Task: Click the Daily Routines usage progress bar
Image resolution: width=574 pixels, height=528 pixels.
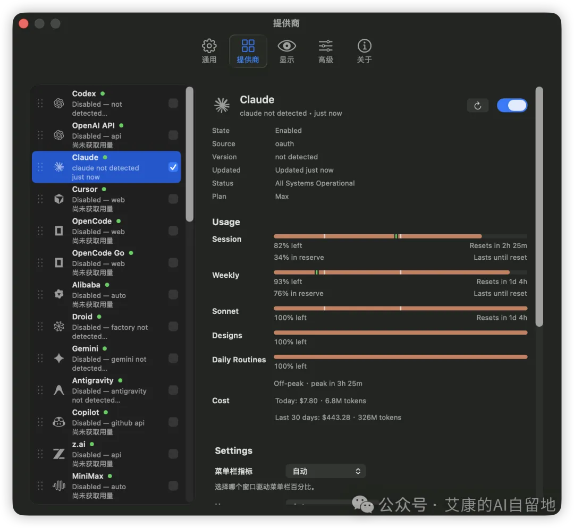Action: 401,357
